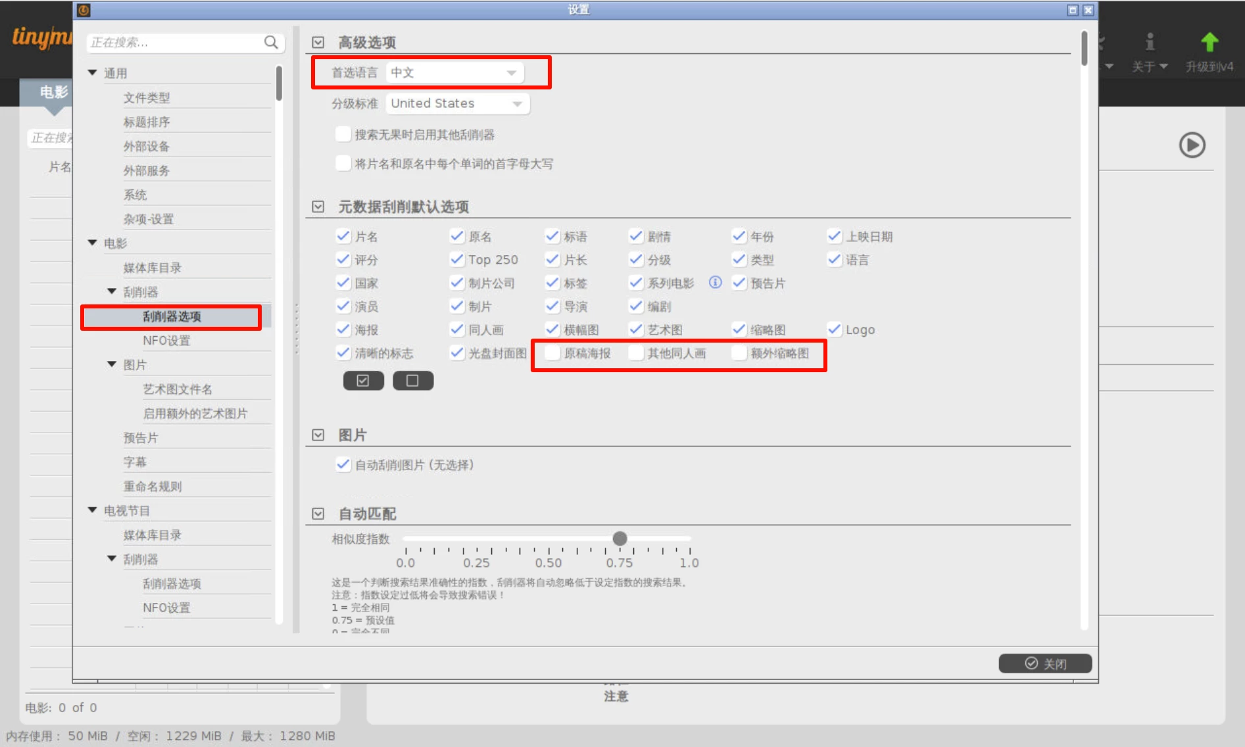
Task: Click the settings search input field
Action: [174, 43]
